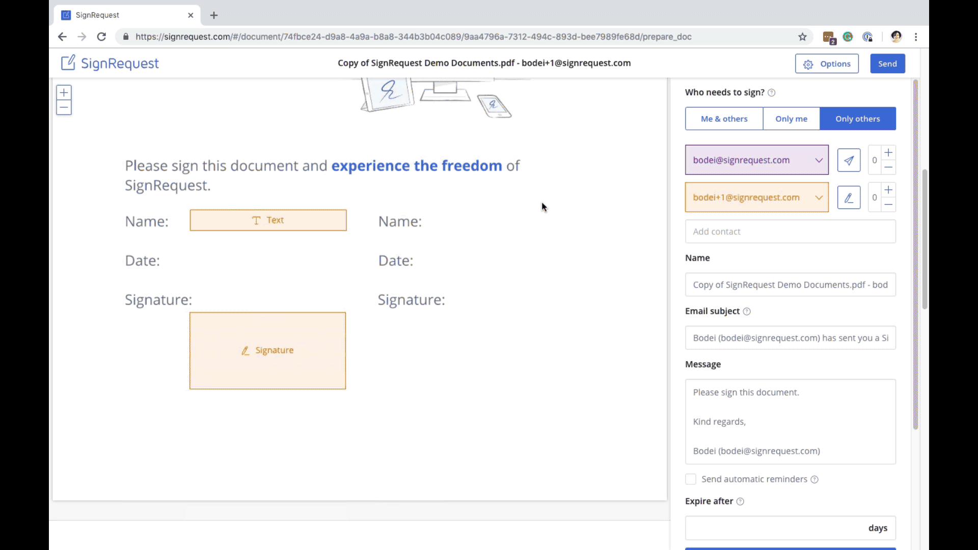Edit the document Name input field
This screenshot has width=978, height=550.
pos(790,285)
